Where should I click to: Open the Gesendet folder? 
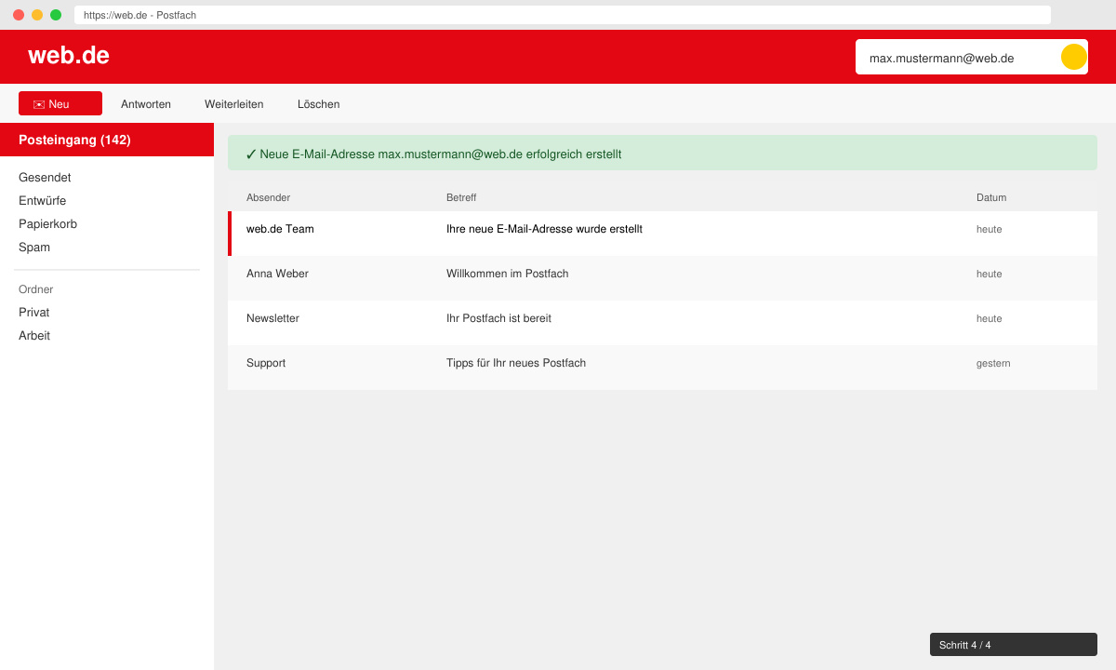45,178
